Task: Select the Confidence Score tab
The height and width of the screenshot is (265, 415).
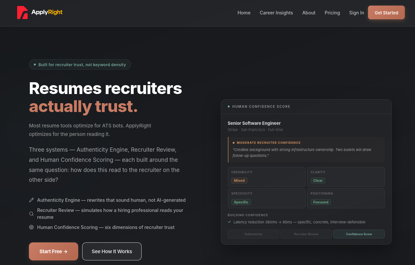Action: click(359, 234)
